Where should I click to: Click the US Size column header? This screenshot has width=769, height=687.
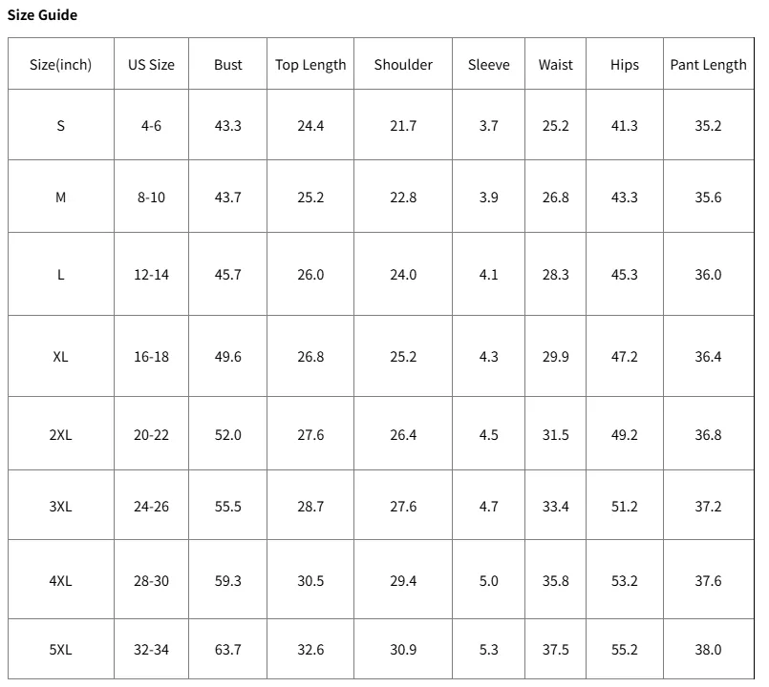[x=151, y=65]
